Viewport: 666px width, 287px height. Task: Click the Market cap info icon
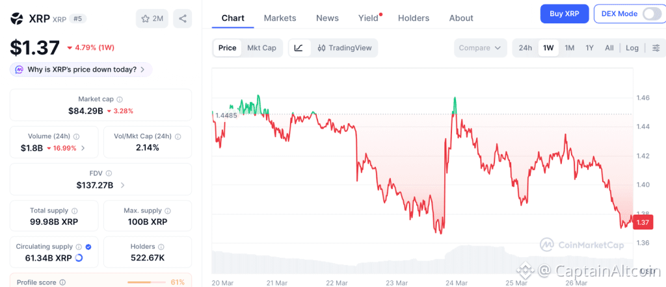tap(120, 99)
